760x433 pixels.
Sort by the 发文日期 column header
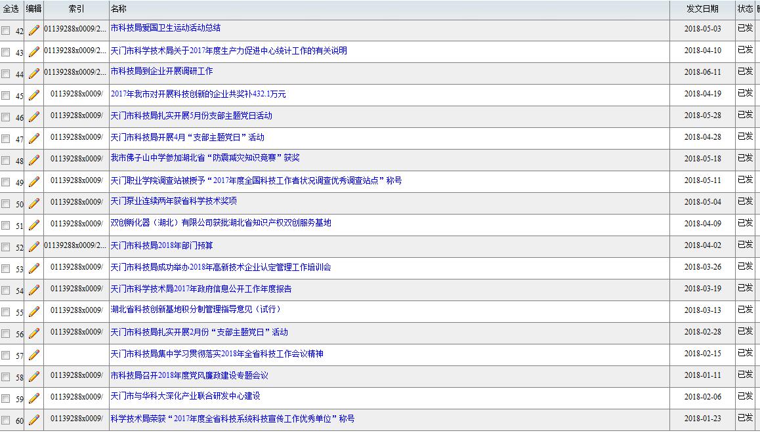(702, 9)
